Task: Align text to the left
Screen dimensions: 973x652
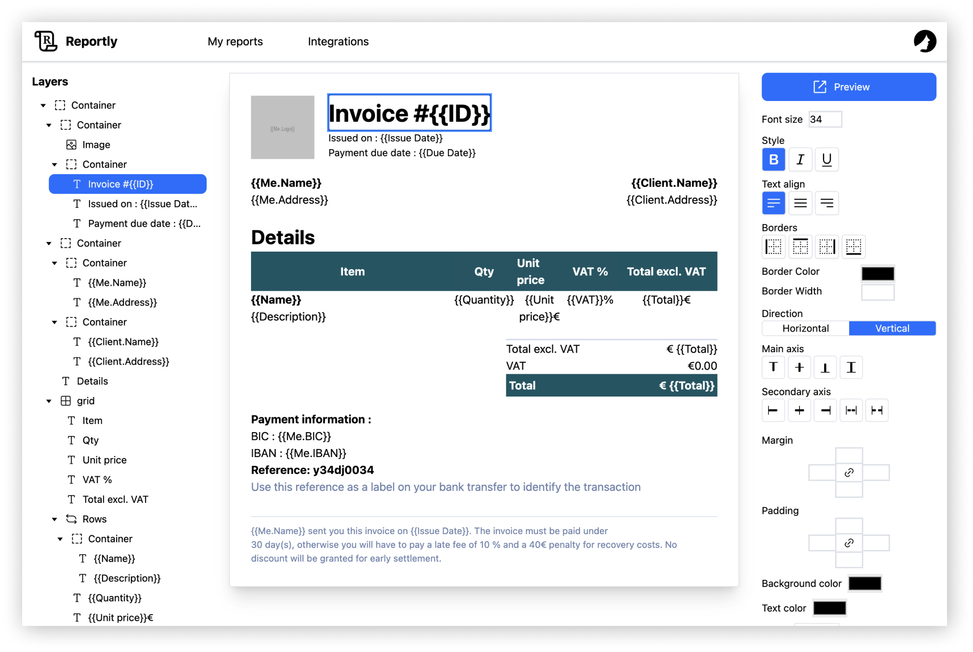Action: click(x=774, y=203)
